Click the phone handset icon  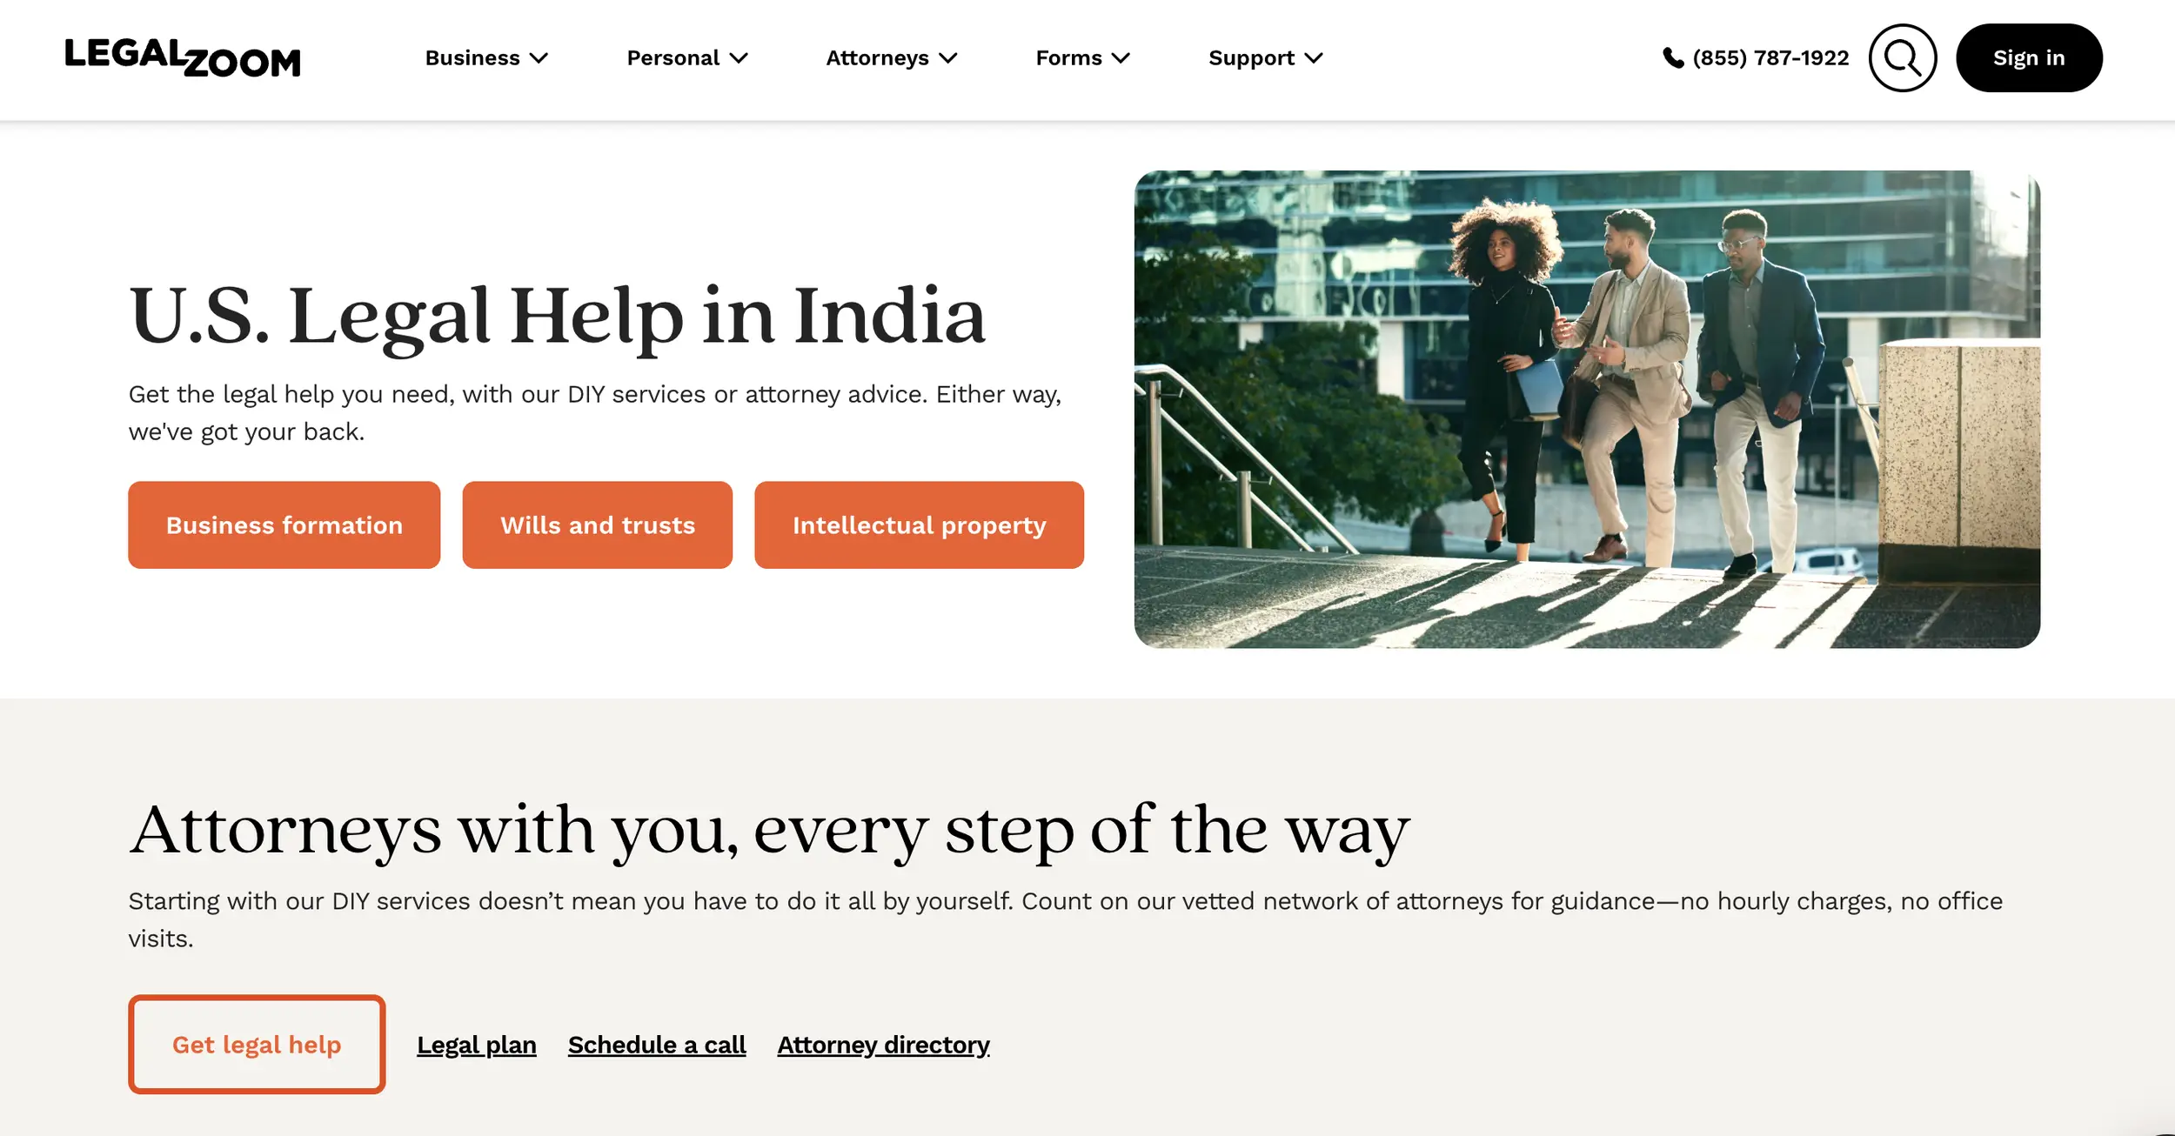tap(1673, 58)
